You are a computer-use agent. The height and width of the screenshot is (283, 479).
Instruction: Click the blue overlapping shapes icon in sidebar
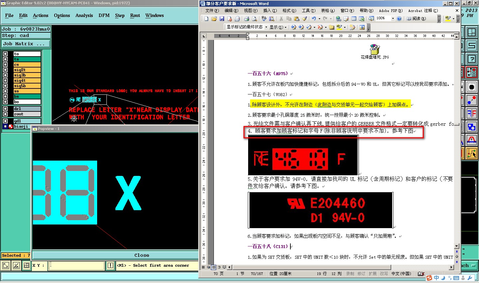click(x=472, y=127)
